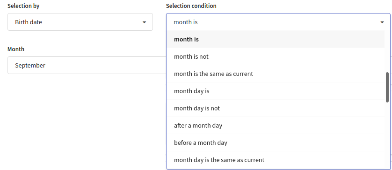Select the "month day is" option

[x=276, y=91]
